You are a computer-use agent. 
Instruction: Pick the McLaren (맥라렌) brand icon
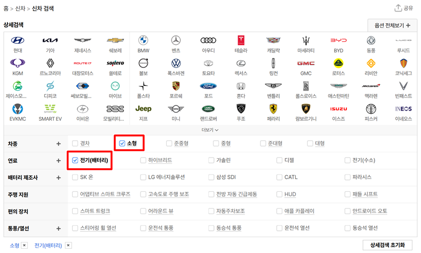pos(371,86)
